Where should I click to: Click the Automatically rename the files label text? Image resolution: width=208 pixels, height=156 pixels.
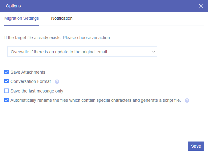coord(96,100)
